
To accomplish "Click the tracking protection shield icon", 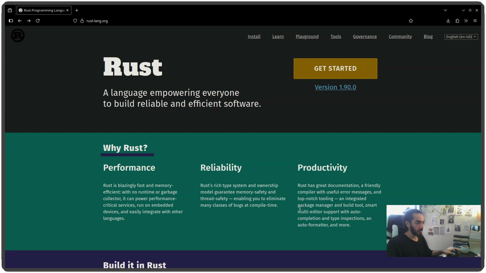I will [75, 21].
